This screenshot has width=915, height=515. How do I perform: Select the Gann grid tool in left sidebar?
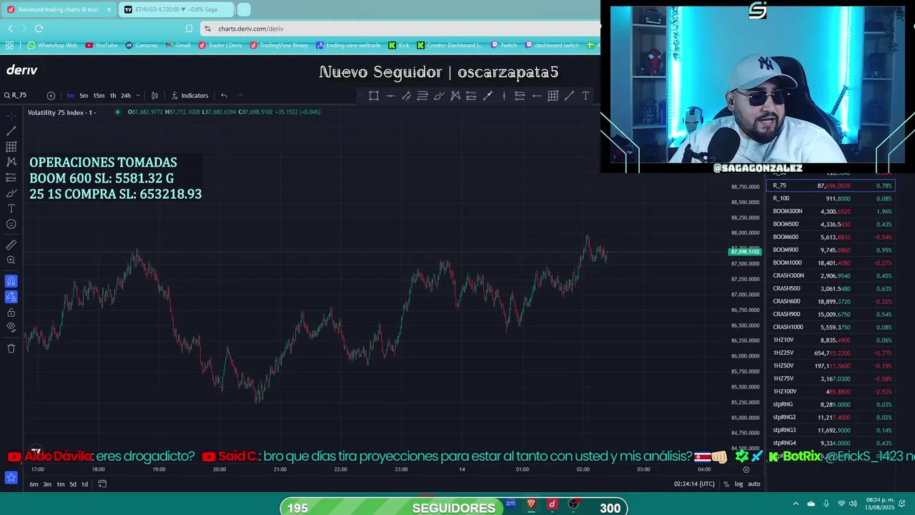pos(11,147)
